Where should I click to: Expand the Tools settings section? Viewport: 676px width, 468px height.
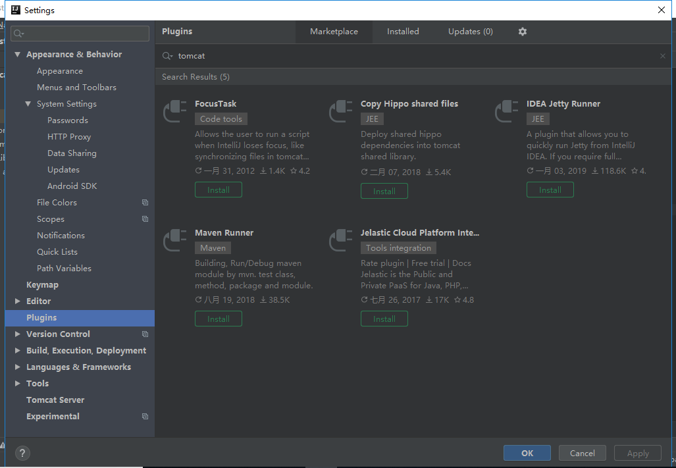[18, 384]
